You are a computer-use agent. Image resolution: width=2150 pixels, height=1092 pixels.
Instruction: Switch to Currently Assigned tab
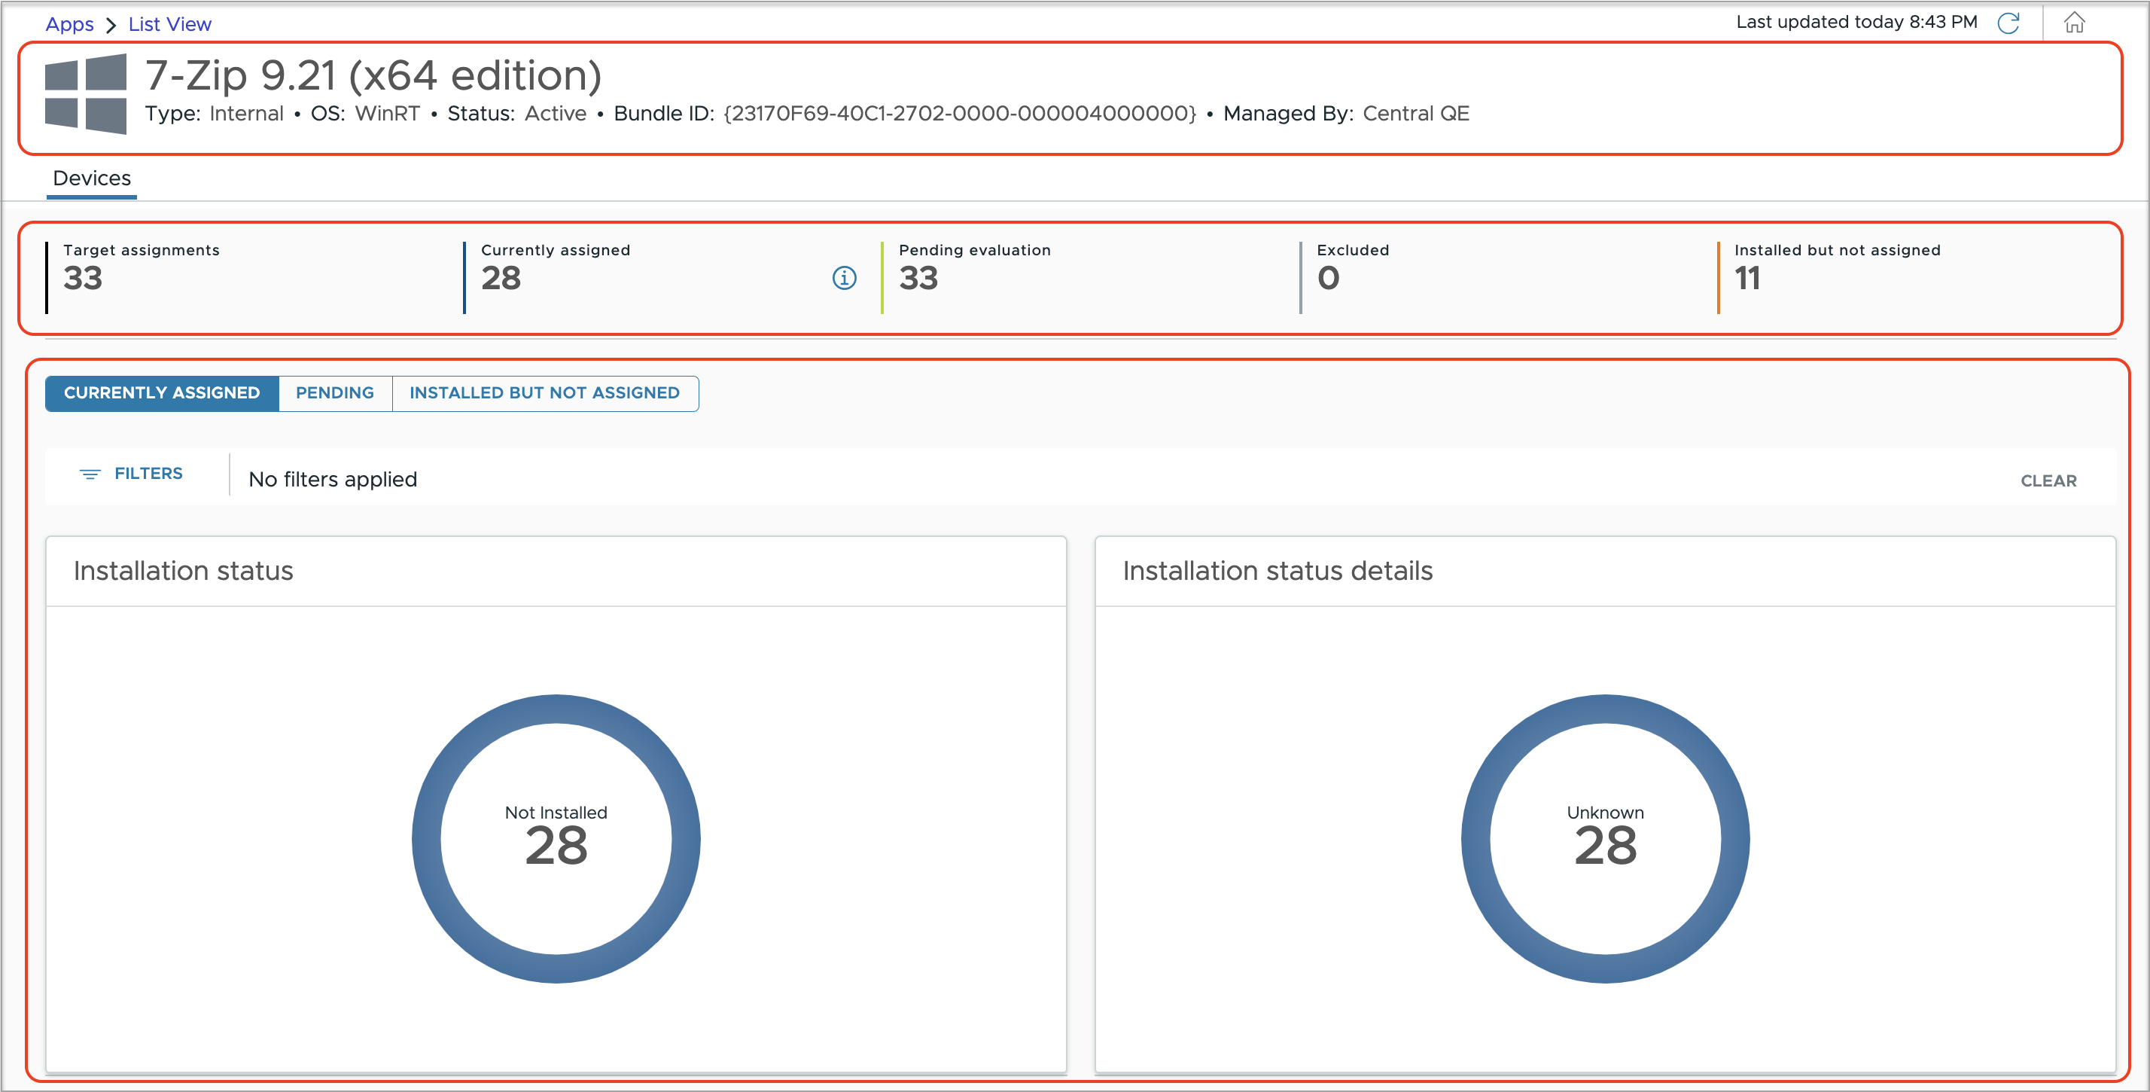coord(162,393)
